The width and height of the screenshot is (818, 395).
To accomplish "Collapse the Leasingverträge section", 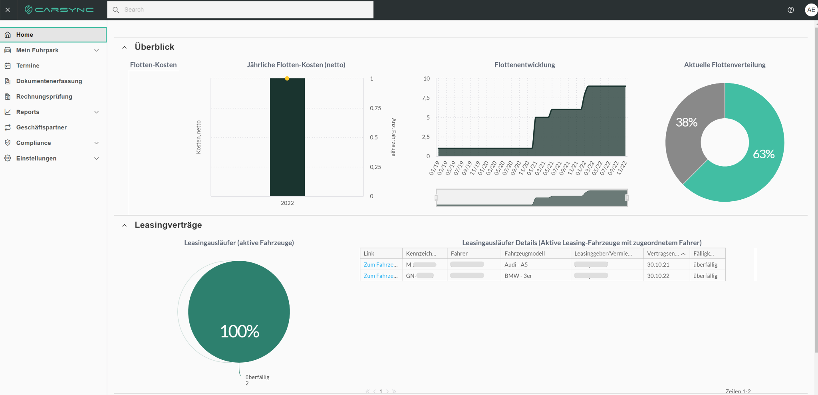I will coord(125,226).
